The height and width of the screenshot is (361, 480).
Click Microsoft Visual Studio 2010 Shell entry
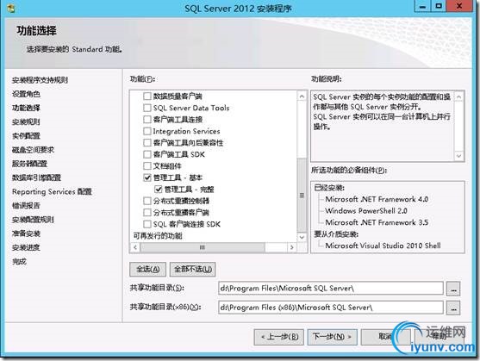click(383, 246)
